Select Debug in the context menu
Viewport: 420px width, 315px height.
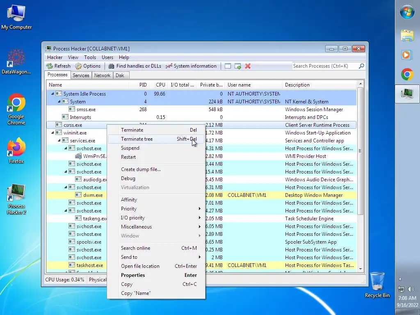(156, 178)
